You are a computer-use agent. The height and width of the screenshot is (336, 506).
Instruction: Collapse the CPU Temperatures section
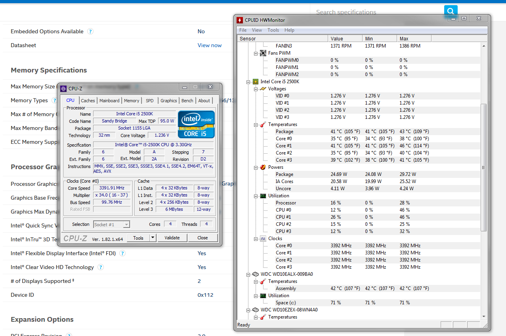pos(256,124)
